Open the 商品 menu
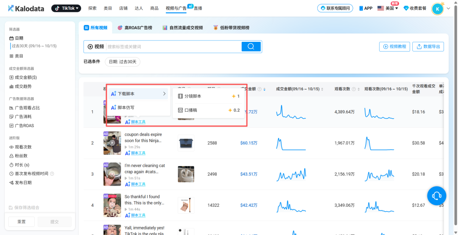Screen dimensions: 458x235 pos(154,8)
